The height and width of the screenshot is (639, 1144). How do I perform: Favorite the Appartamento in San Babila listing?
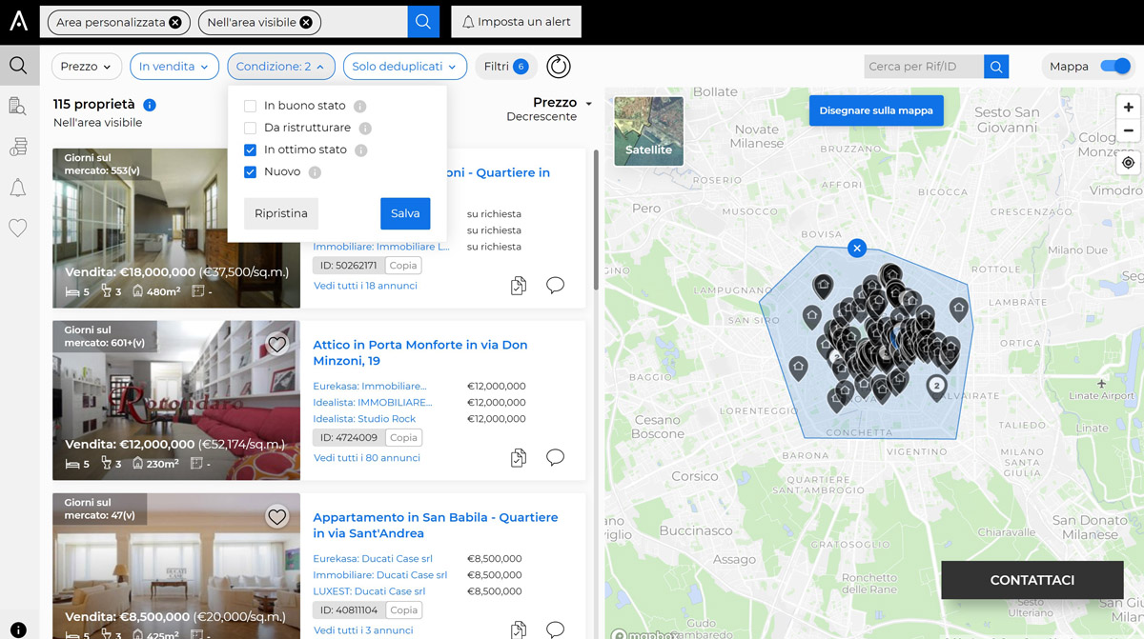coord(277,517)
